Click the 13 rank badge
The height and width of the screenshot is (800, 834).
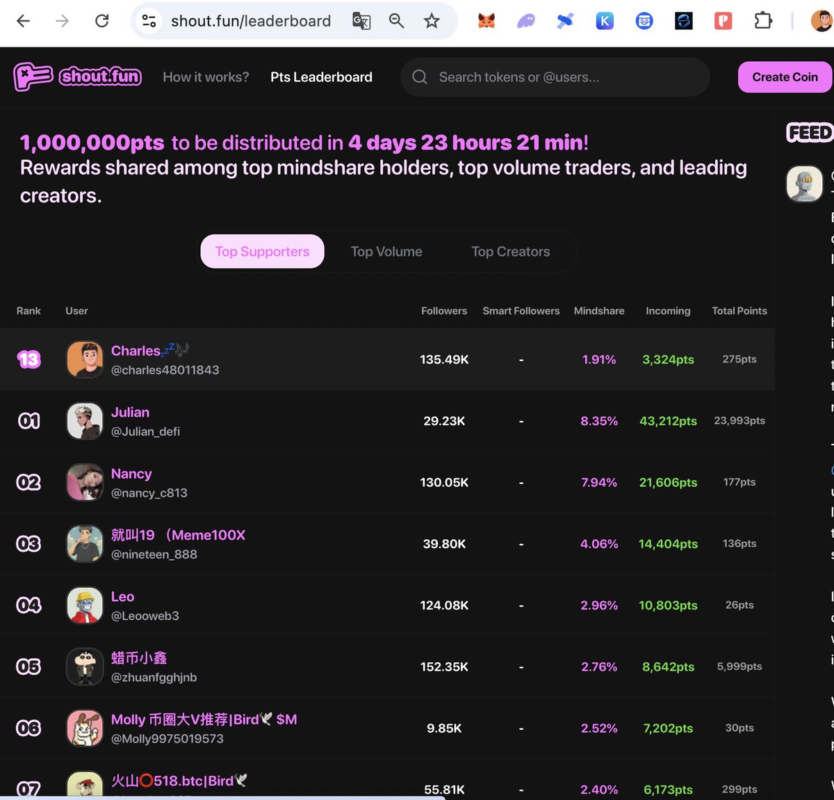tap(28, 360)
